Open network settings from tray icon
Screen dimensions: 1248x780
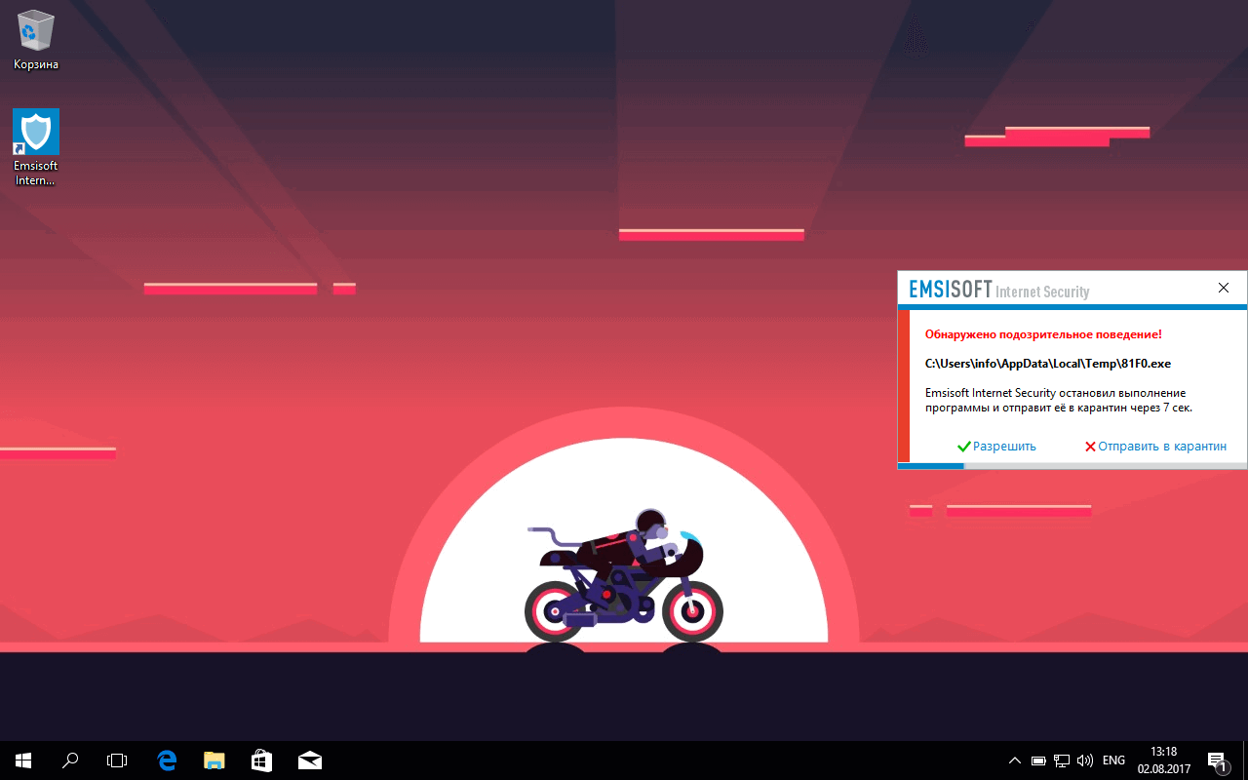point(1062,760)
